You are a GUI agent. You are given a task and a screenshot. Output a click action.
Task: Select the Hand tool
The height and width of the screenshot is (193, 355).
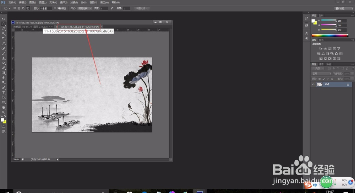click(x=4, y=107)
